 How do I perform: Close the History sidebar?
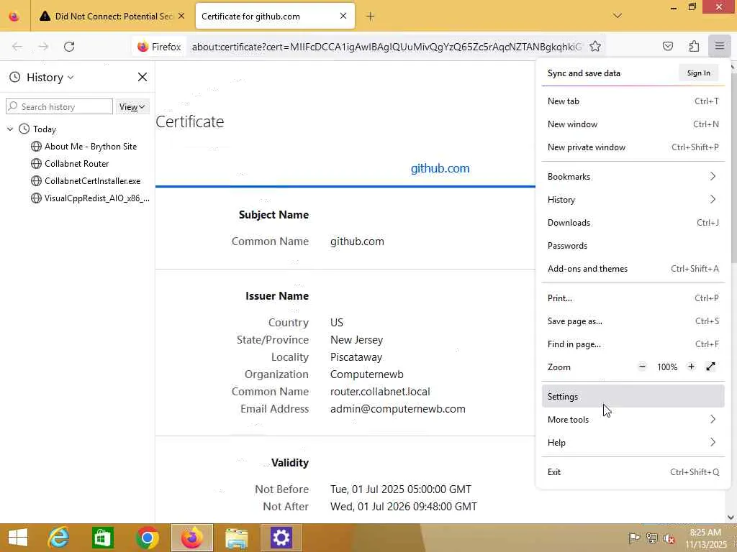pos(143,77)
